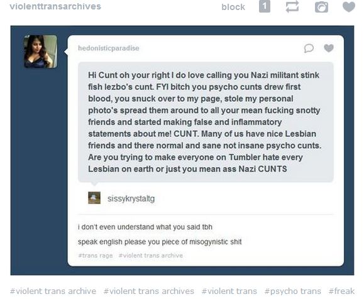
Task: Click the speech bubble reply icon
Action: click(x=309, y=48)
